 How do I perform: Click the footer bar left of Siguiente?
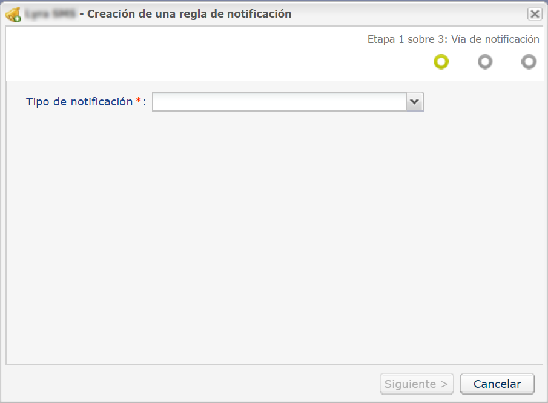[182, 384]
